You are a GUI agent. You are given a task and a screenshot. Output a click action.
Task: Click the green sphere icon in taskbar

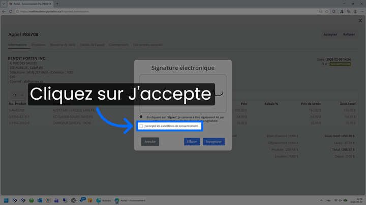32,200
